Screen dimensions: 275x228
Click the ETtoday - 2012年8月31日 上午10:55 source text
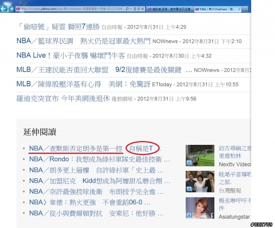coord(195,84)
